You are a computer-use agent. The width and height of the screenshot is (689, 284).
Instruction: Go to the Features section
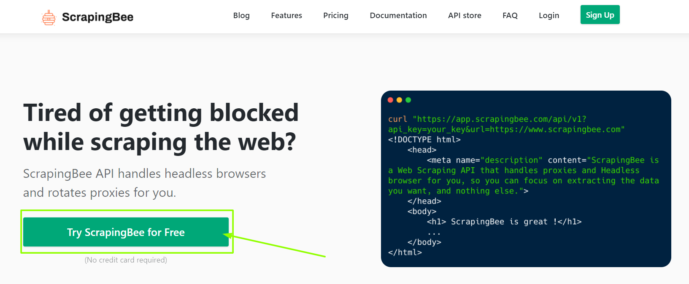tap(286, 16)
